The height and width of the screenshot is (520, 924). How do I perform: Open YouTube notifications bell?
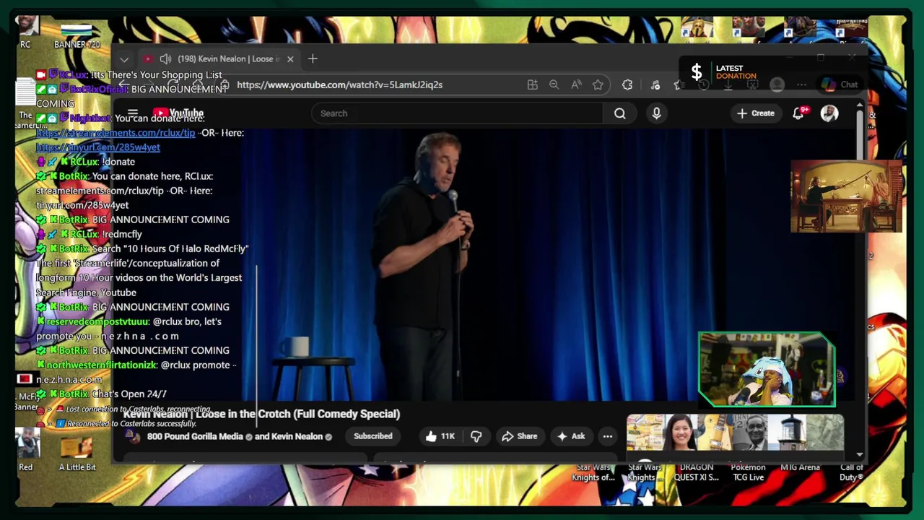[798, 113]
